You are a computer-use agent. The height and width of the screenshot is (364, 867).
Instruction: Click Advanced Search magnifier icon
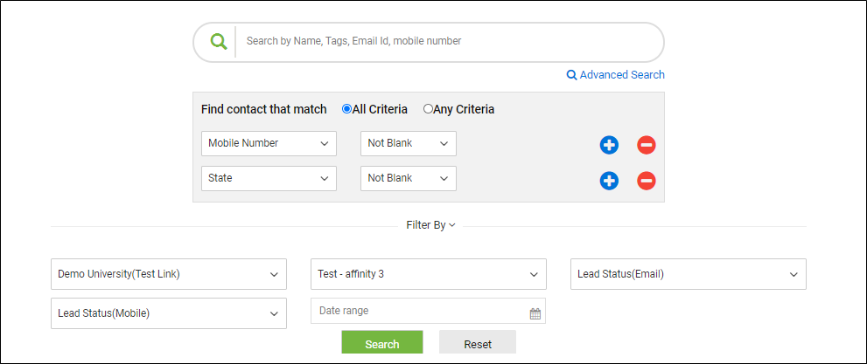click(x=572, y=75)
